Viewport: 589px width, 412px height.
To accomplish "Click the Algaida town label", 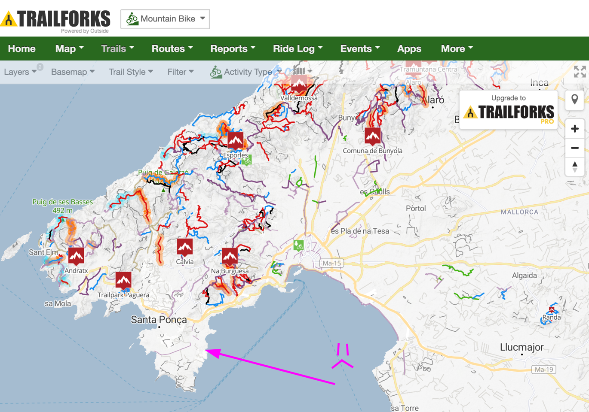I will pos(524,276).
